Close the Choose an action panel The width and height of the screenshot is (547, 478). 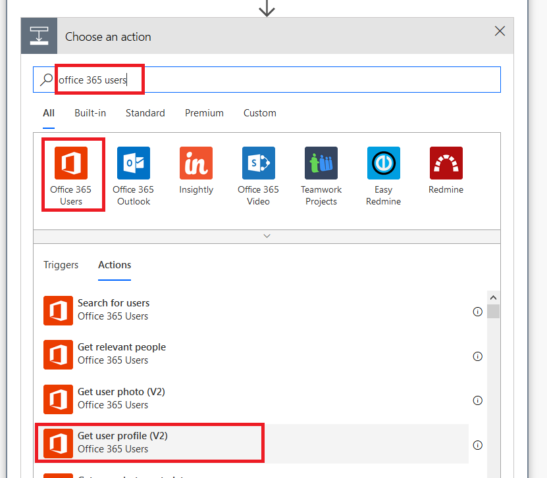[x=500, y=31]
